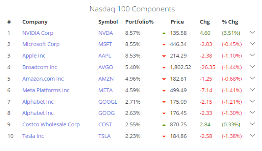Click the % Chg column header
This screenshot has height=151, width=262.
tap(230, 22)
